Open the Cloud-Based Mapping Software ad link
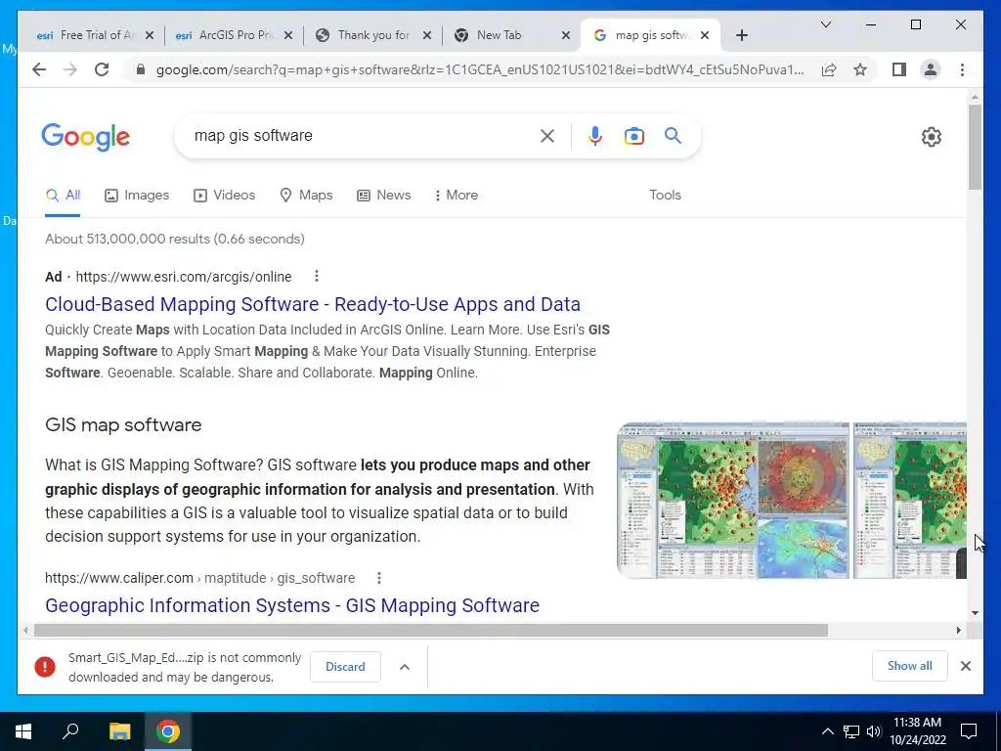Viewport: 1001px width, 751px height. pos(313,304)
